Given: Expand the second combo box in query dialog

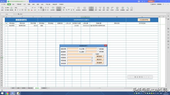Looking at the screenshot, I should (x=92, y=61).
